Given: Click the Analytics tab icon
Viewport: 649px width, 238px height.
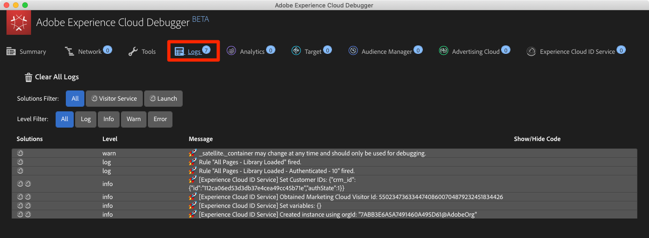Looking at the screenshot, I should click(231, 51).
